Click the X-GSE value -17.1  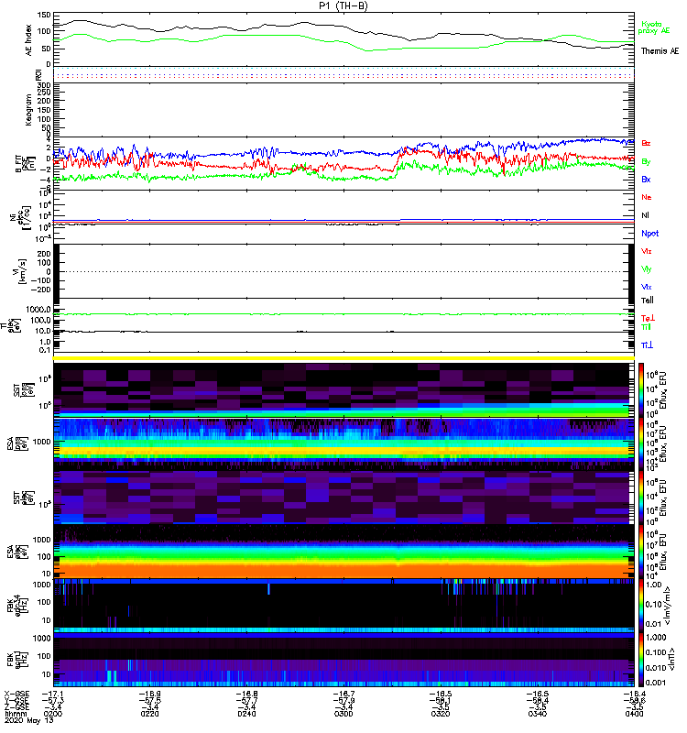tap(53, 694)
